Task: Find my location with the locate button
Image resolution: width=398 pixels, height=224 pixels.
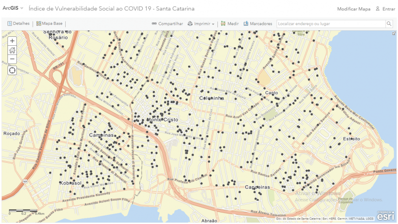Action: pyautogui.click(x=12, y=70)
